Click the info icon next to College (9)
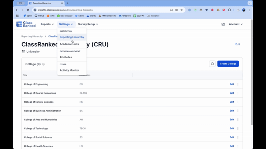The height and width of the screenshot is (149, 266). [44, 64]
